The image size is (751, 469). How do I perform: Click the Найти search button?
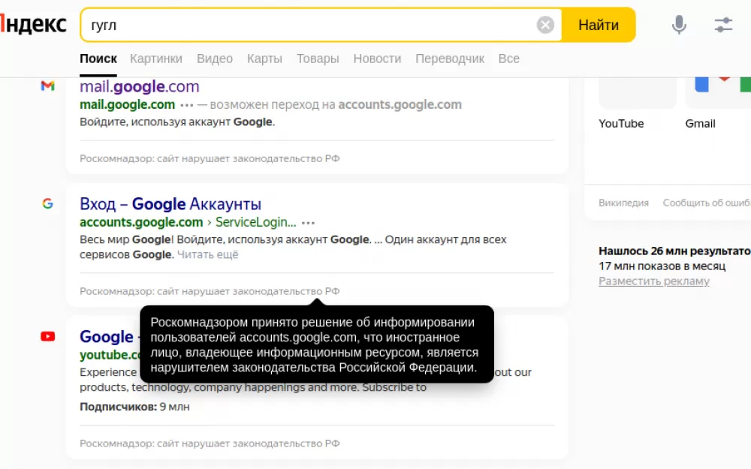(x=599, y=25)
